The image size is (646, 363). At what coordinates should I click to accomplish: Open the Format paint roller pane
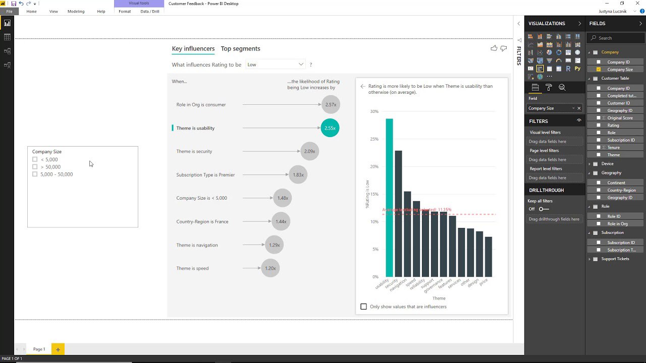[549, 87]
